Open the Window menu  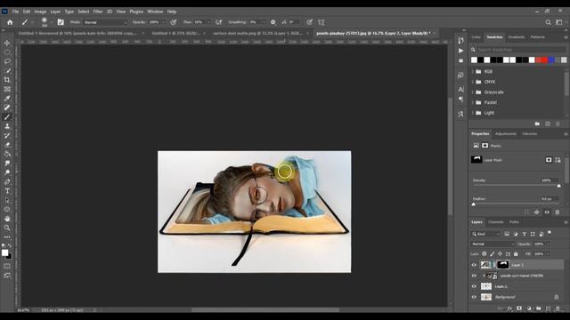tap(155, 12)
